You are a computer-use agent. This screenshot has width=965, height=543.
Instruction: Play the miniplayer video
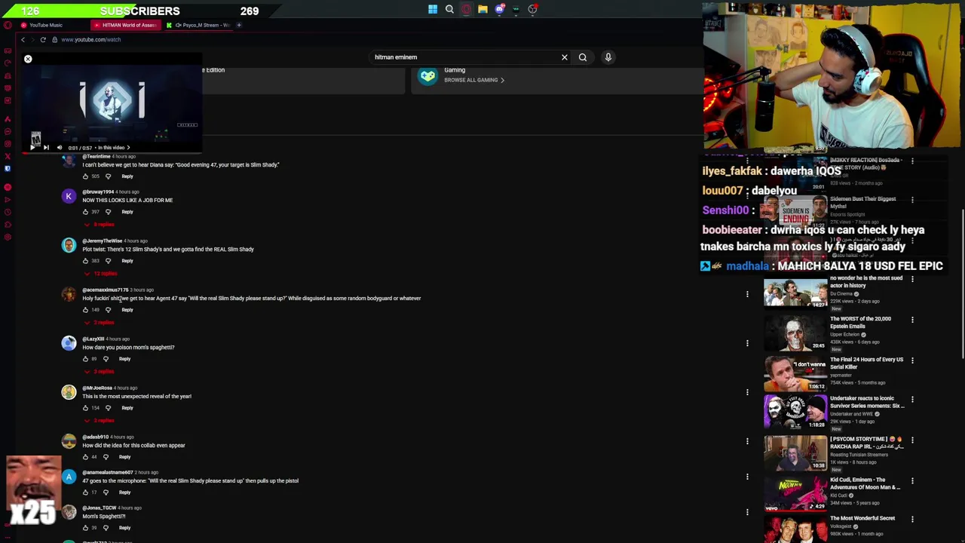coord(33,148)
